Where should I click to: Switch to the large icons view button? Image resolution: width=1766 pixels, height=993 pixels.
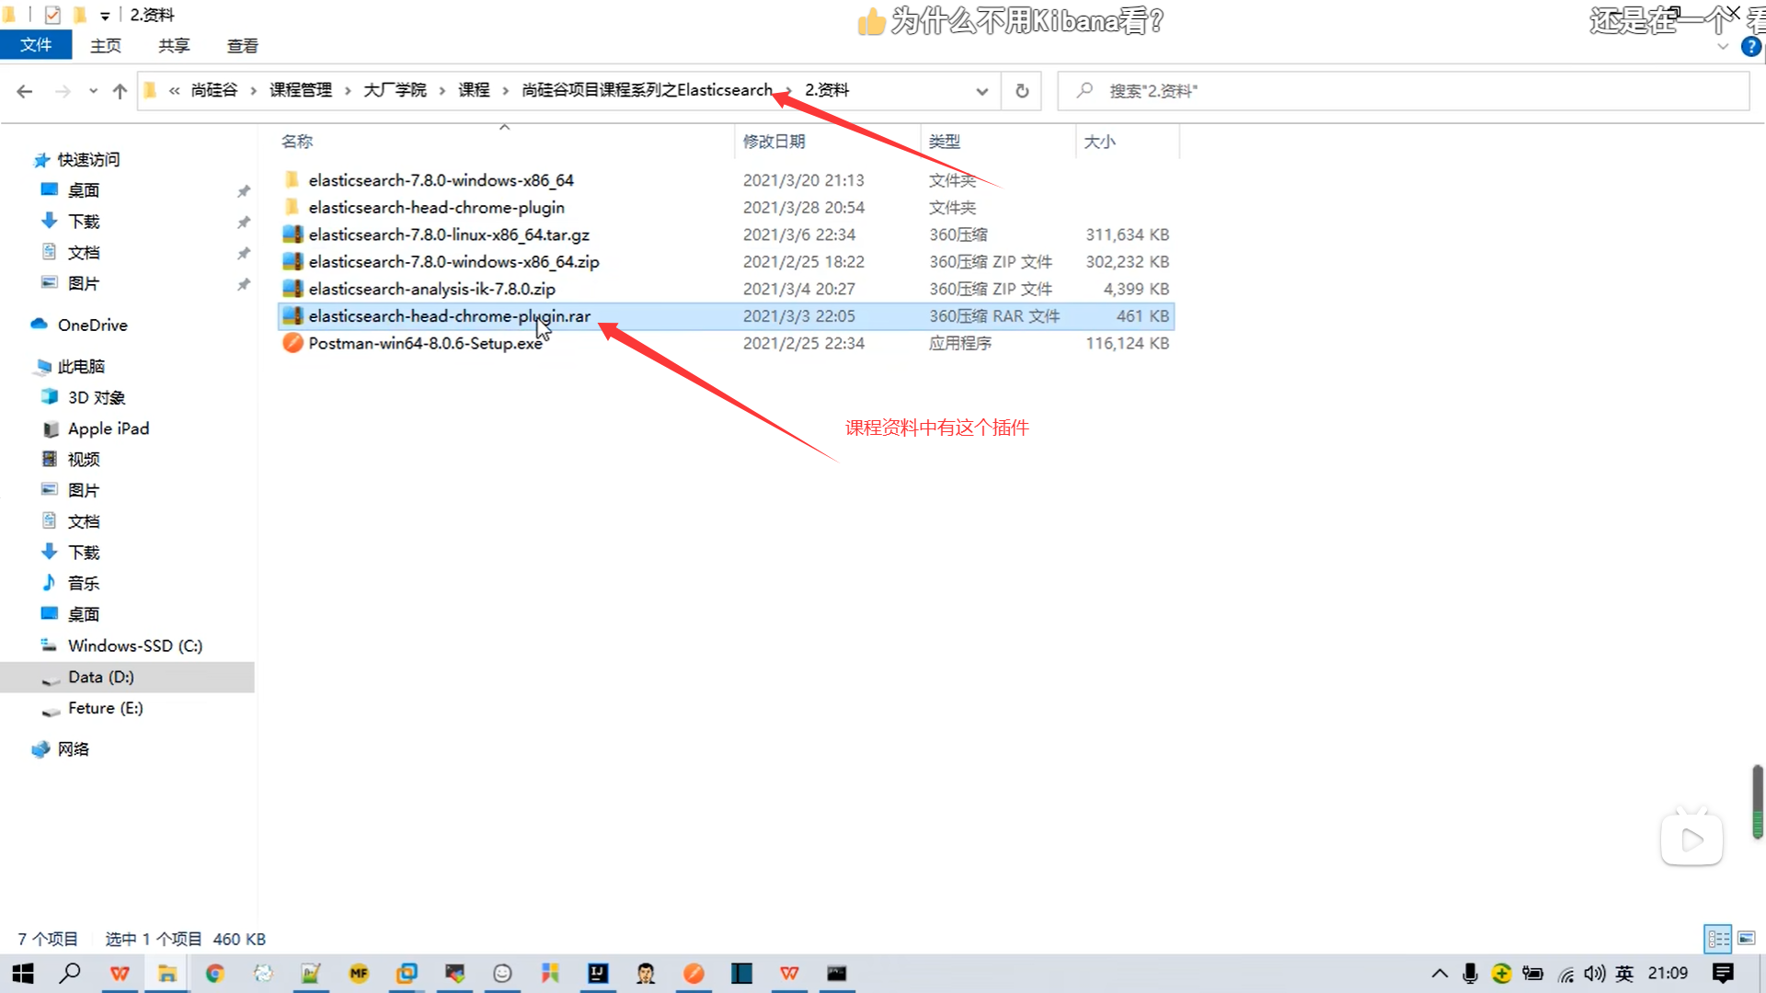[x=1746, y=939]
